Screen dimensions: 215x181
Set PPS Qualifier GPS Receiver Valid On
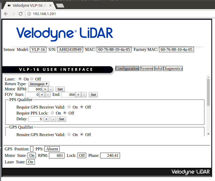pos(69,107)
